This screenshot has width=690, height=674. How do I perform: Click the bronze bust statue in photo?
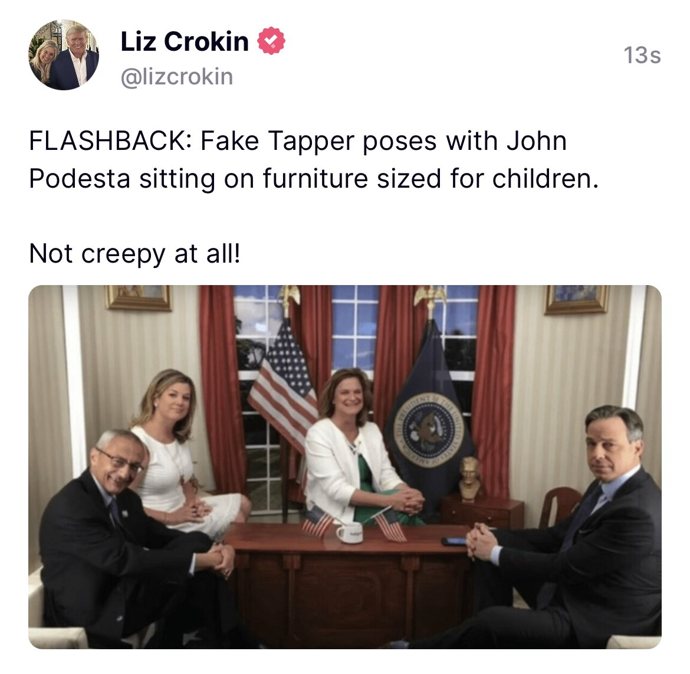point(469,479)
